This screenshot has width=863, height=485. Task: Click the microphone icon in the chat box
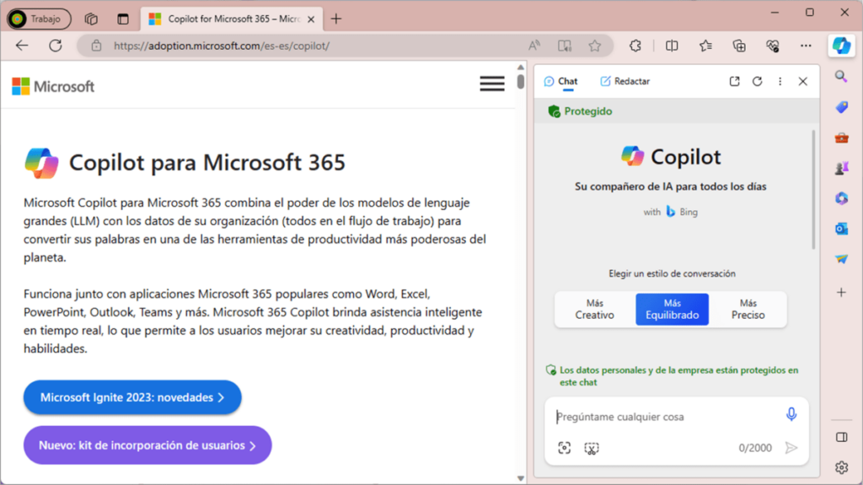tap(791, 414)
